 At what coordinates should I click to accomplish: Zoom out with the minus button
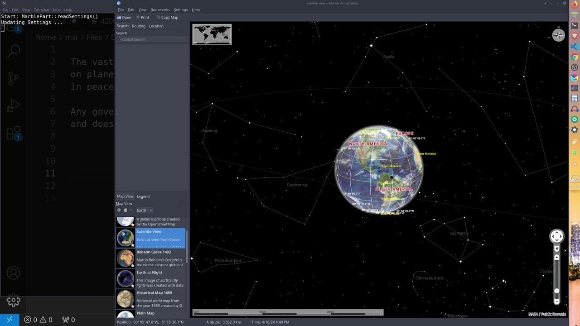click(x=557, y=301)
